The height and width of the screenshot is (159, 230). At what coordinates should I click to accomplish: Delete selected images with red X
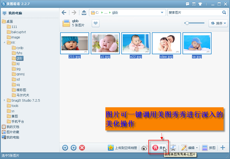82,148
